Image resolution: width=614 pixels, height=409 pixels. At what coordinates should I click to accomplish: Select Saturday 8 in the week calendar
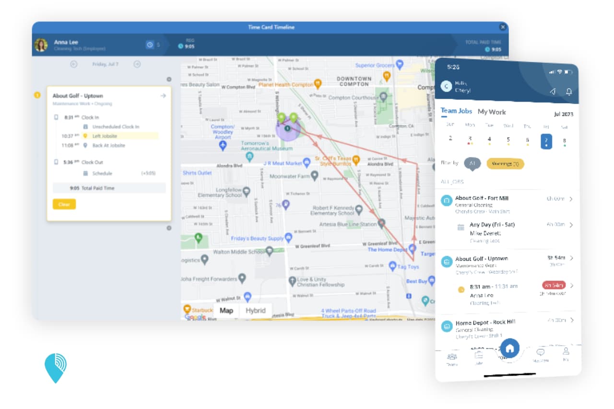(x=564, y=140)
